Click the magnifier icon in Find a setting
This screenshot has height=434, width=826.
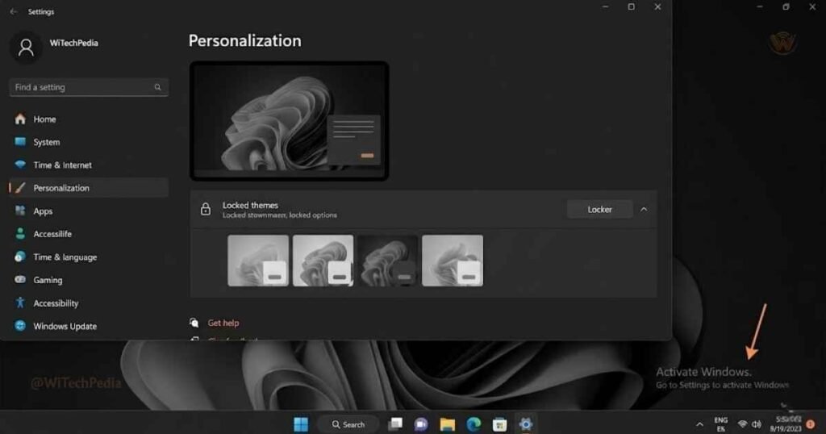157,87
